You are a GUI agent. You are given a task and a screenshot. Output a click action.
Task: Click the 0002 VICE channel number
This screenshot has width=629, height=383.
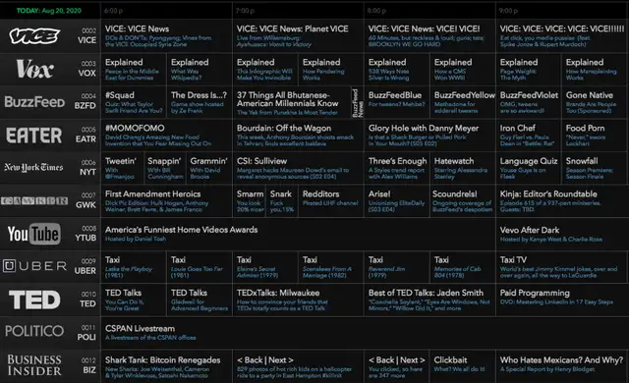[87, 36]
